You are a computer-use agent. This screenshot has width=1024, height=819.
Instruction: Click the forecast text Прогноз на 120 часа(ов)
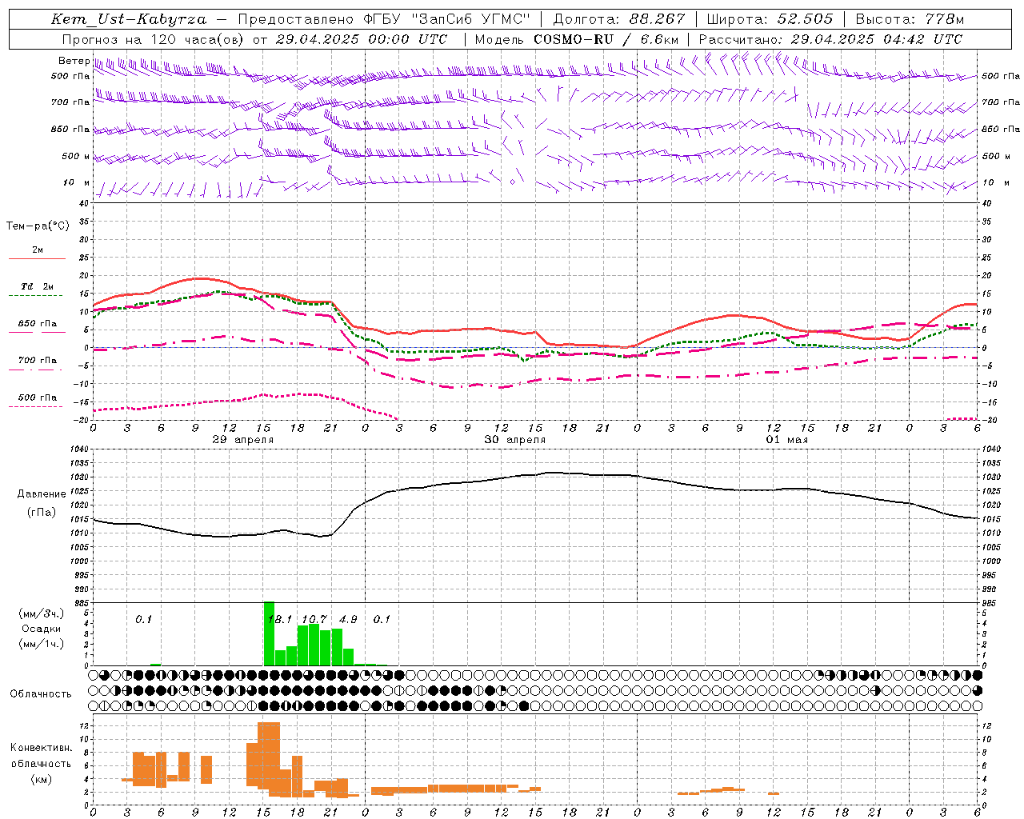click(152, 39)
